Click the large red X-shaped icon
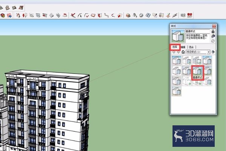 coord(73,15)
